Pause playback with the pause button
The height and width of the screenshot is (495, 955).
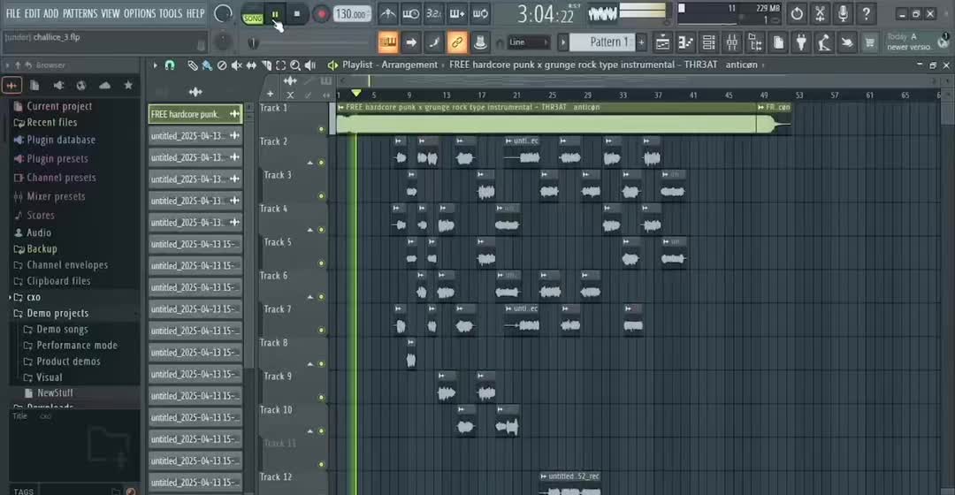(275, 14)
